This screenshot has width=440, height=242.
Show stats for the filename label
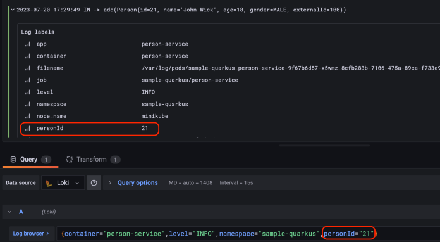point(27,68)
